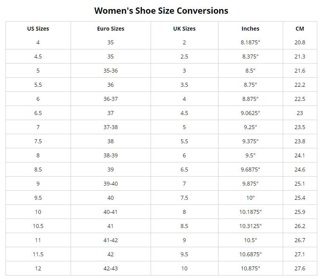The width and height of the screenshot is (322, 279).
Task: Click the Euro size 39-40 cell
Action: tap(111, 184)
